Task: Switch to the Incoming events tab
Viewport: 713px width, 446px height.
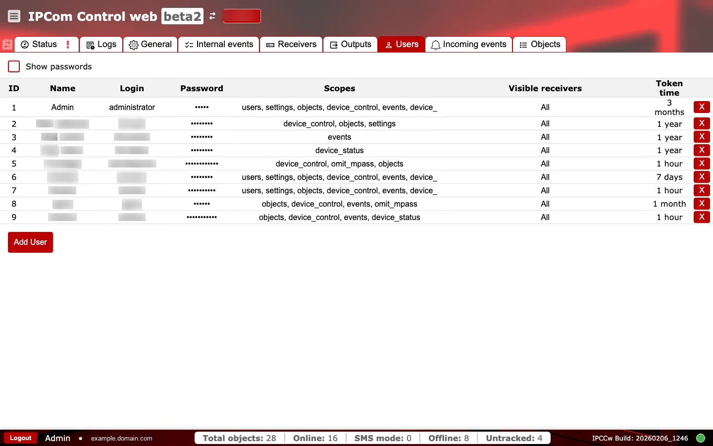Action: click(x=468, y=44)
